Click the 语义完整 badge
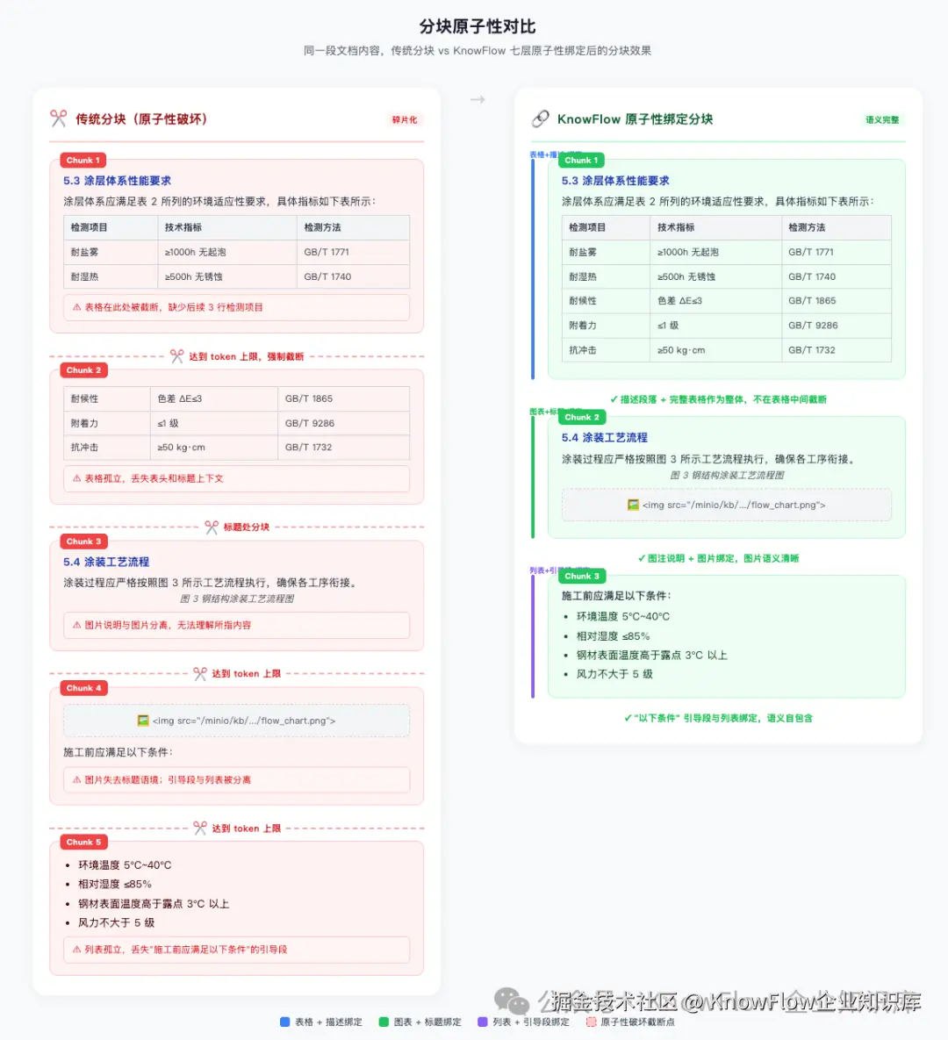 coord(882,120)
